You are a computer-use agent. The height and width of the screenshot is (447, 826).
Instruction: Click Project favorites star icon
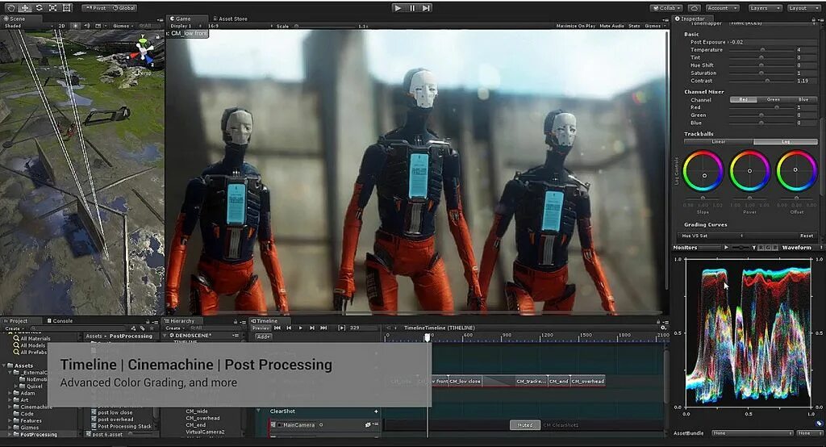pos(152,328)
